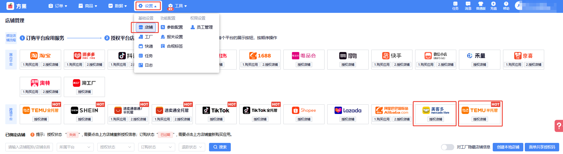Click the 搜索 search button
563x154 pixels.
tap(220, 147)
